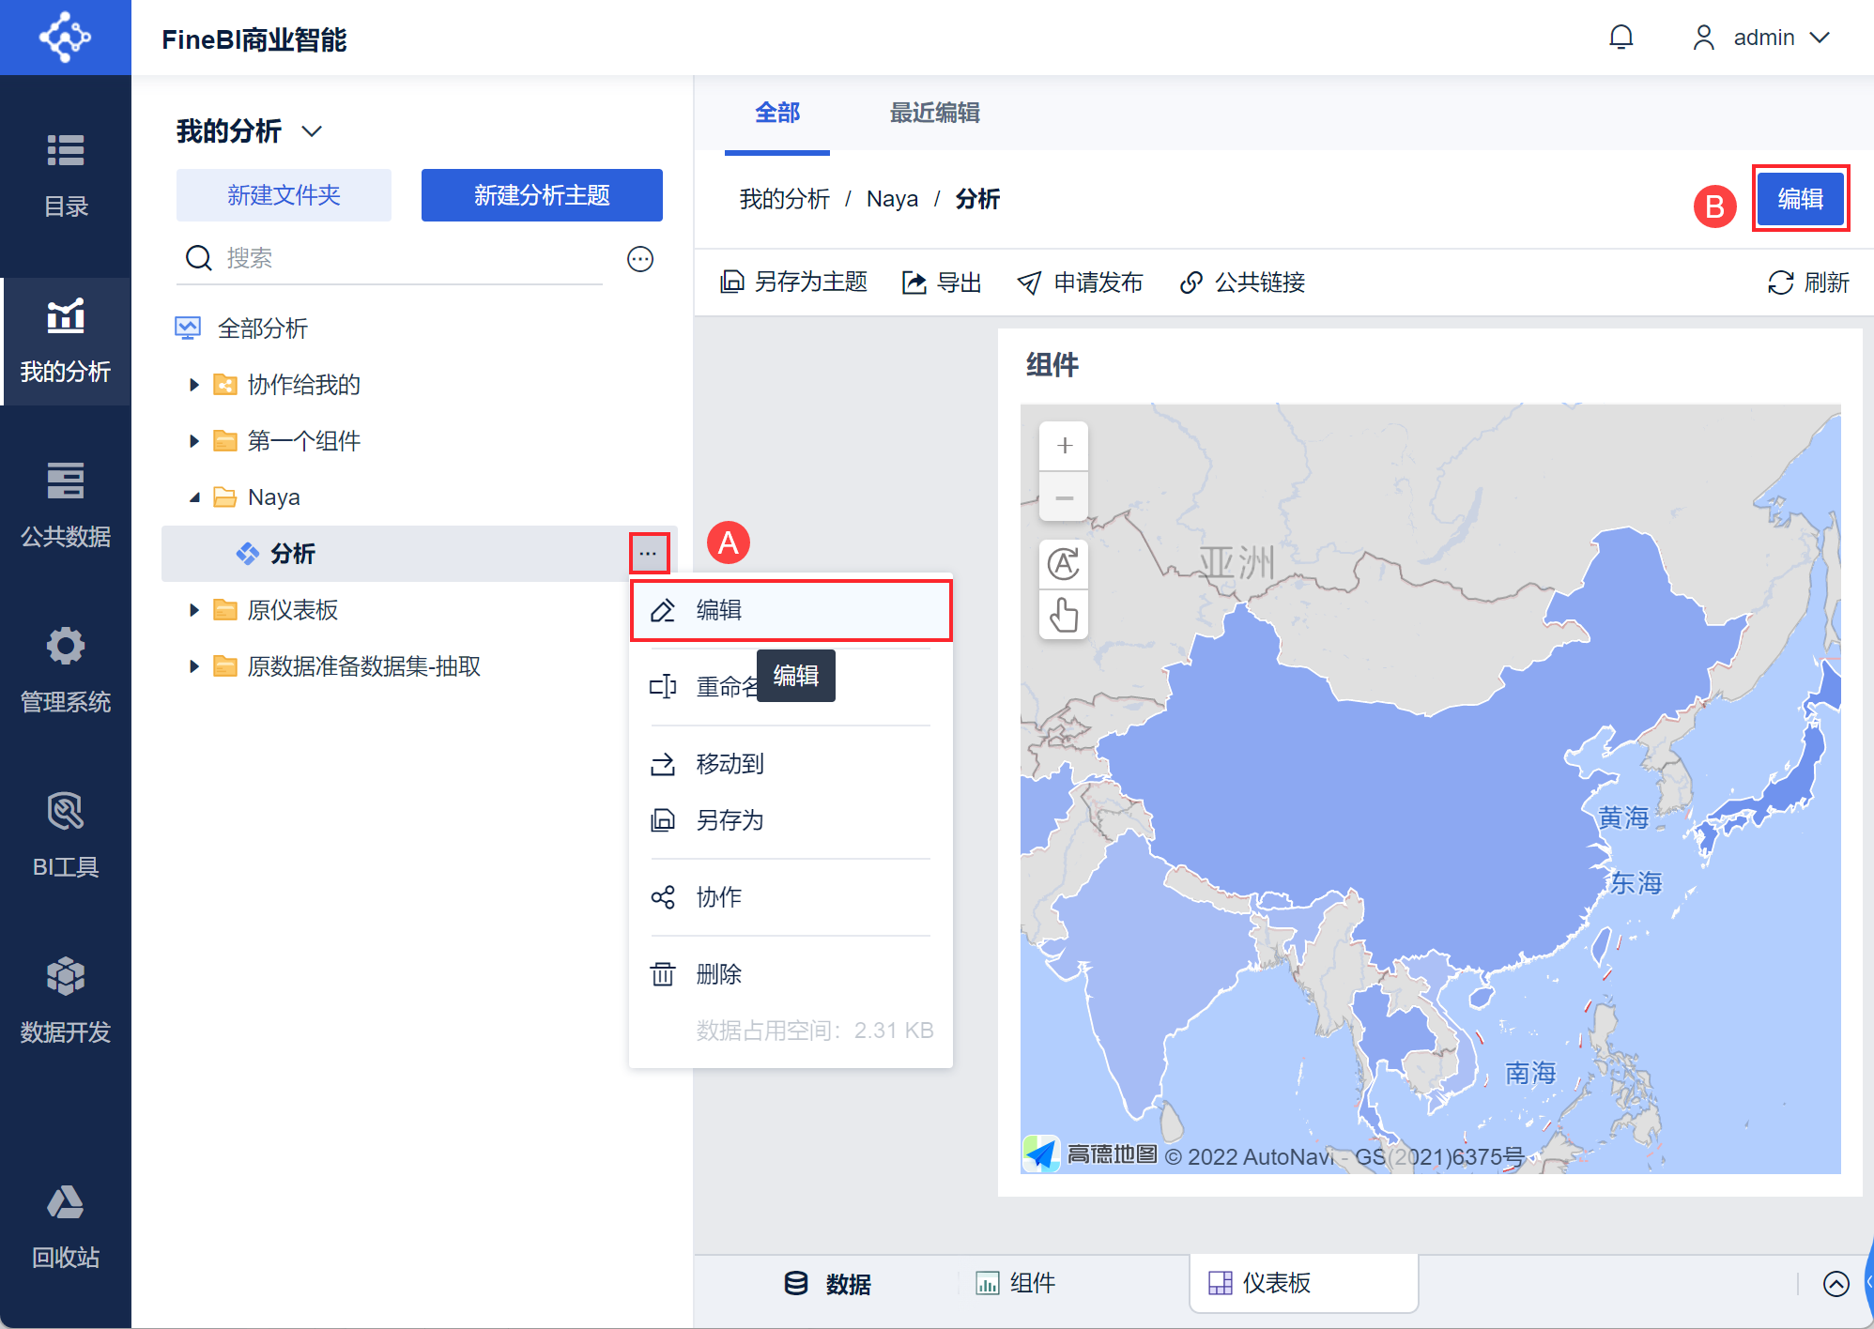Click the blue 编辑 button at top right
The height and width of the screenshot is (1329, 1874).
click(1800, 199)
